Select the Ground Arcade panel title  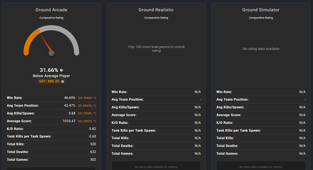point(51,10)
